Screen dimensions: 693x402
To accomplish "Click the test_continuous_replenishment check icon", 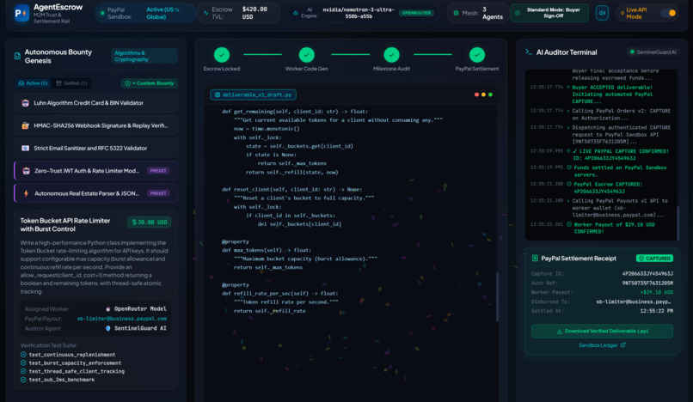I will (x=23, y=354).
